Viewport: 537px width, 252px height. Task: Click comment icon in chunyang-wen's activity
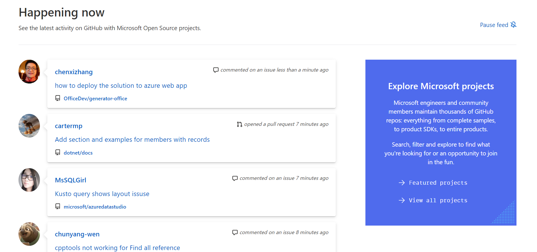click(235, 232)
